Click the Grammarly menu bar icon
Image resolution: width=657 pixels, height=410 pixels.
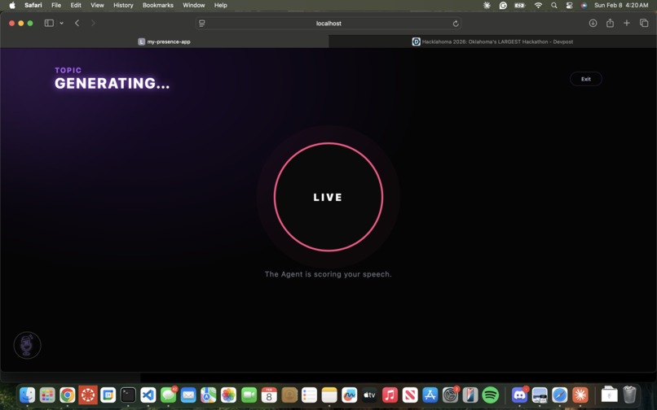(x=503, y=5)
